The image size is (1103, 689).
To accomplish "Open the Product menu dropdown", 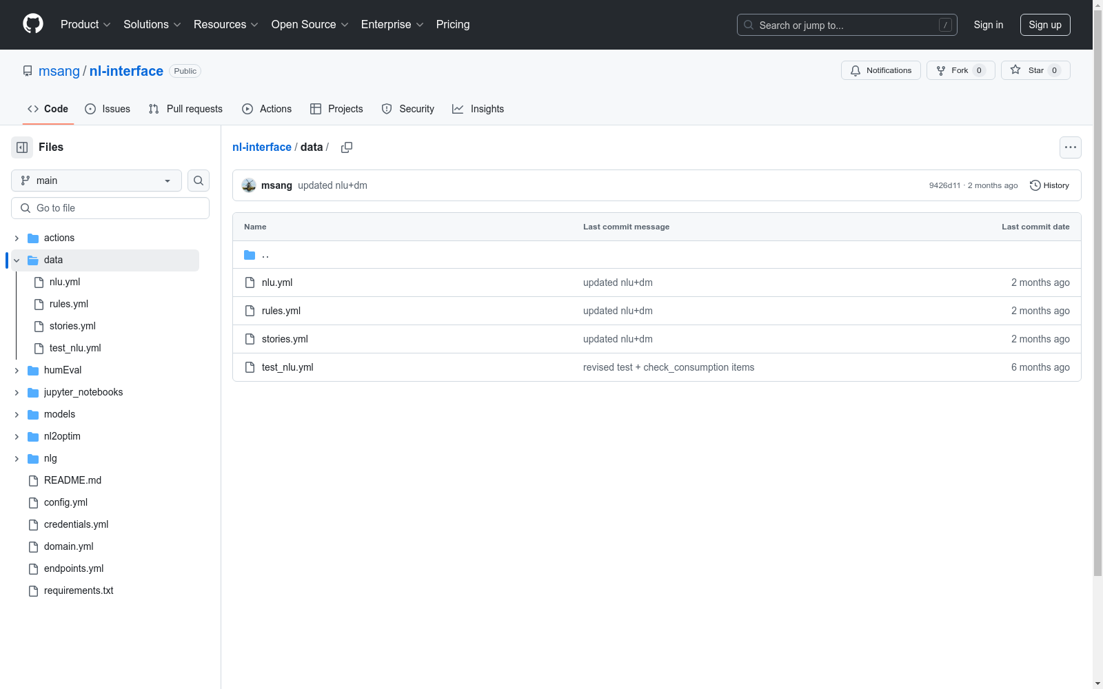I will (x=85, y=25).
